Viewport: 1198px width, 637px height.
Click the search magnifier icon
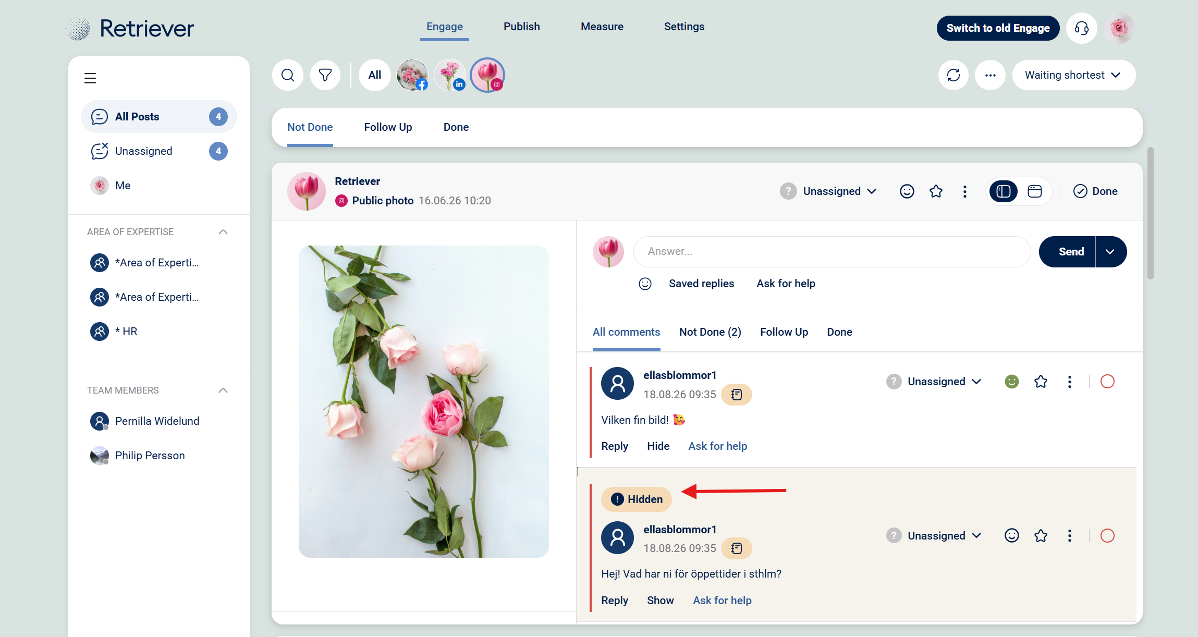288,75
